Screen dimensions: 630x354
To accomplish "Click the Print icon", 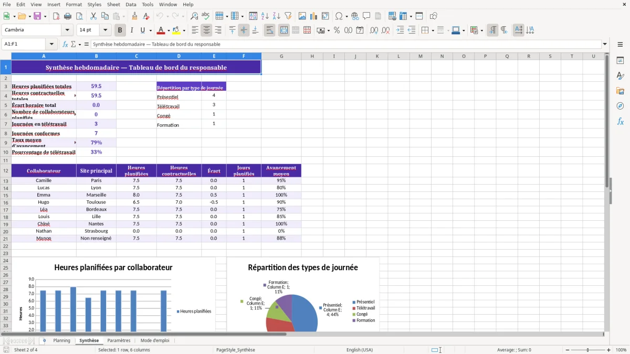I will [68, 16].
